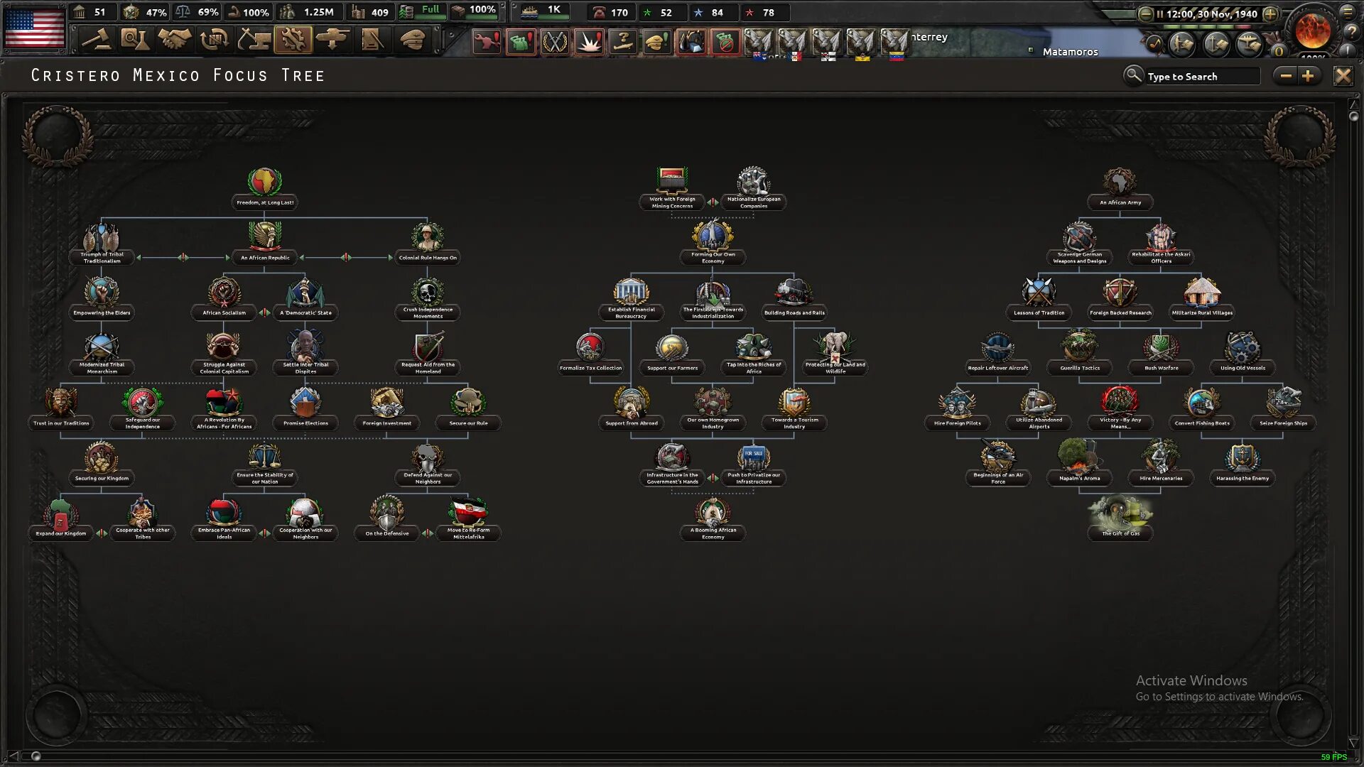Zoom out the focus tree
This screenshot has height=767, width=1364.
coord(1286,75)
